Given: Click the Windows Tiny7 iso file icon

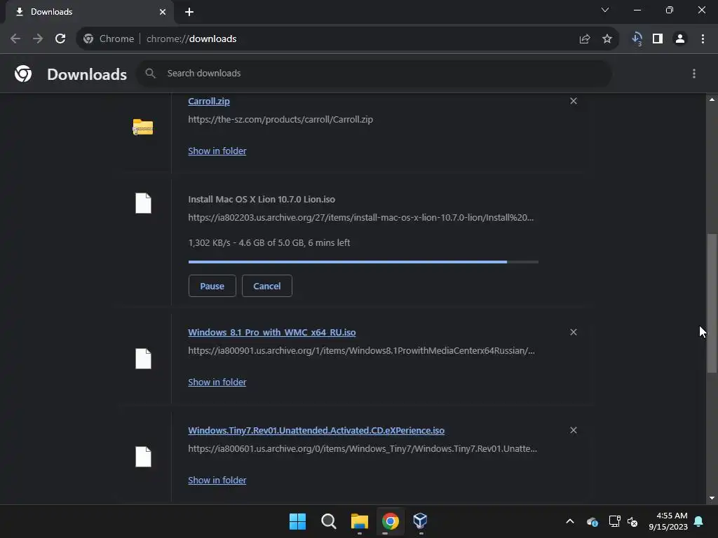Looking at the screenshot, I should point(143,457).
